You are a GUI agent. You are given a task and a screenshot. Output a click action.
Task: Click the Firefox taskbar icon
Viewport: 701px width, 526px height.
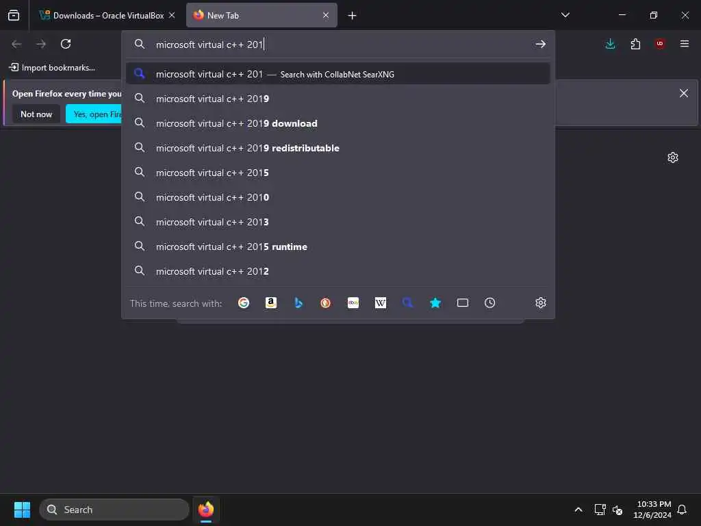(206, 510)
